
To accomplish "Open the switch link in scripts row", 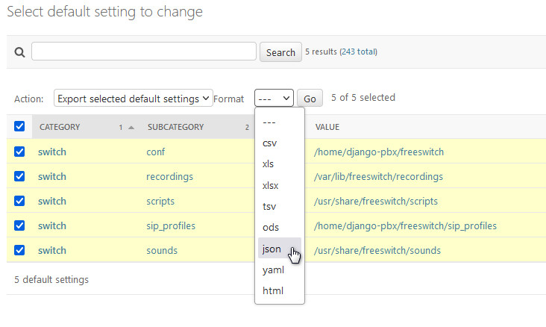I will [52, 201].
